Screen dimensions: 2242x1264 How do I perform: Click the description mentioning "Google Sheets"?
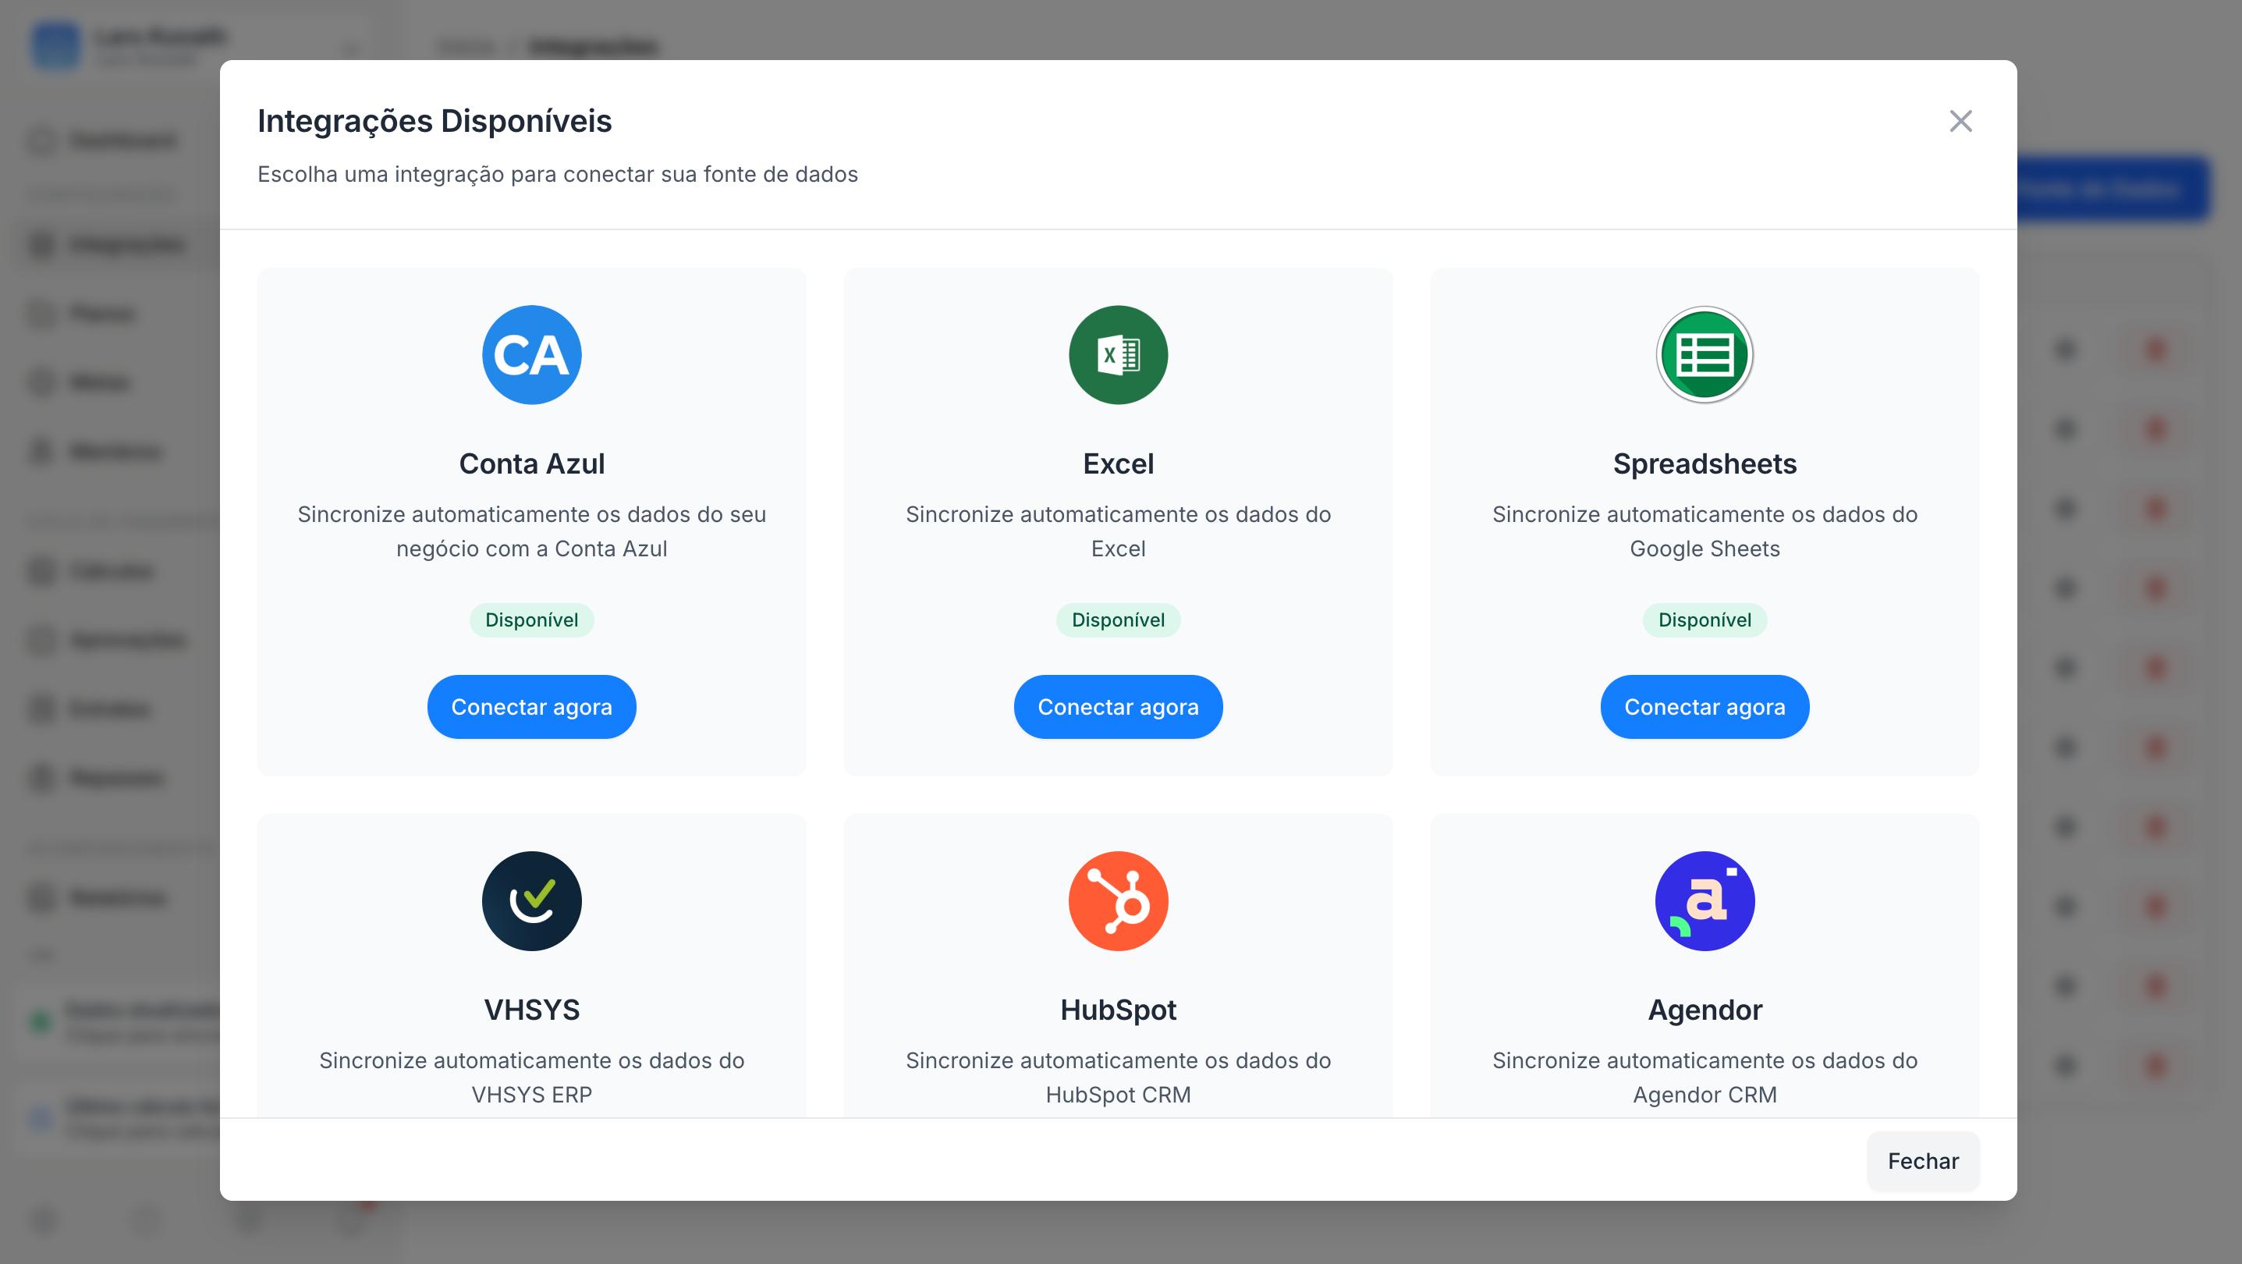[x=1705, y=531]
